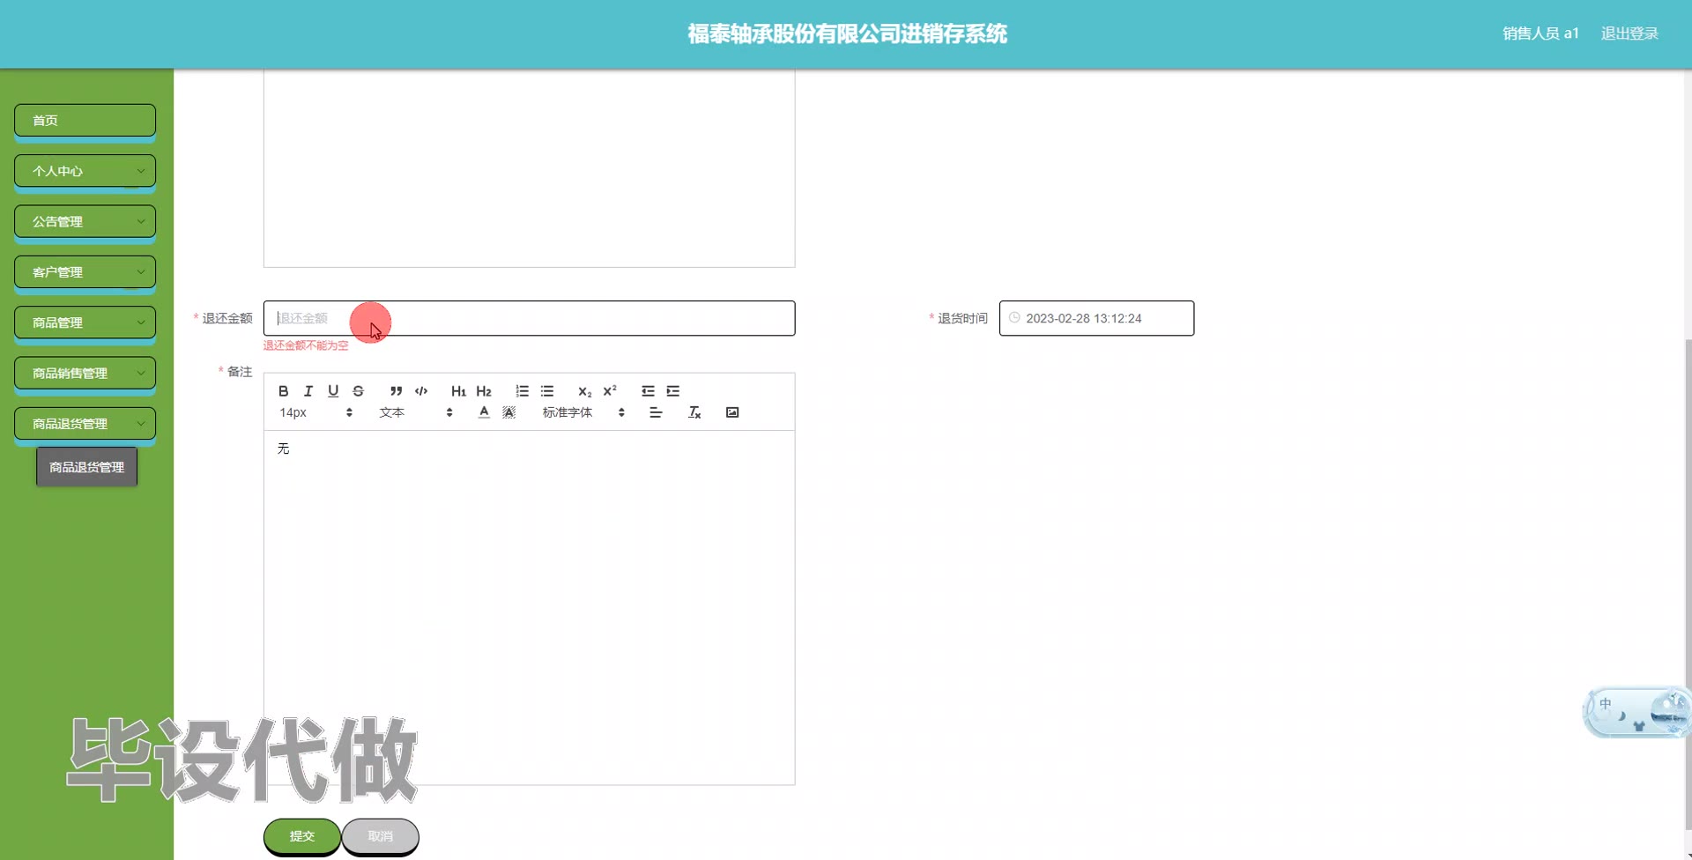The image size is (1692, 860).
Task: Open the text alignment options
Action: pyautogui.click(x=656, y=412)
